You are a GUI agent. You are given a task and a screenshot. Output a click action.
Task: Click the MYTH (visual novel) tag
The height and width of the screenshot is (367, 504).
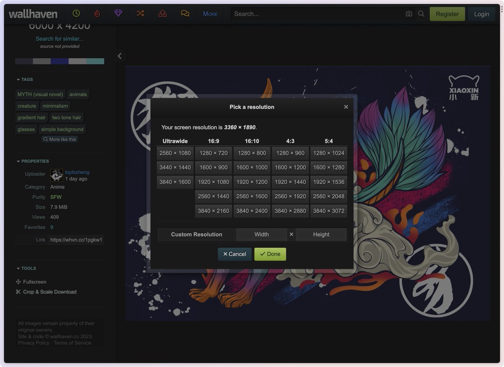(x=40, y=94)
